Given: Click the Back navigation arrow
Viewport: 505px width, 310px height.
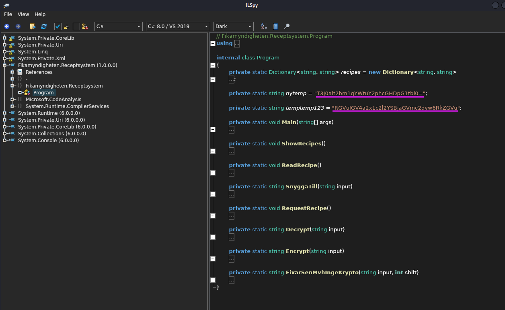Looking at the screenshot, I should (7, 27).
